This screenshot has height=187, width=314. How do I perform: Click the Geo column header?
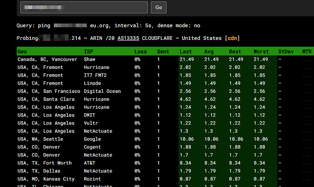click(x=22, y=52)
